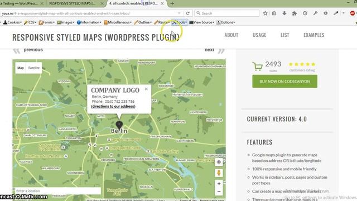
Task: Open the add-ons puzzle piece icon
Action: coord(295,13)
